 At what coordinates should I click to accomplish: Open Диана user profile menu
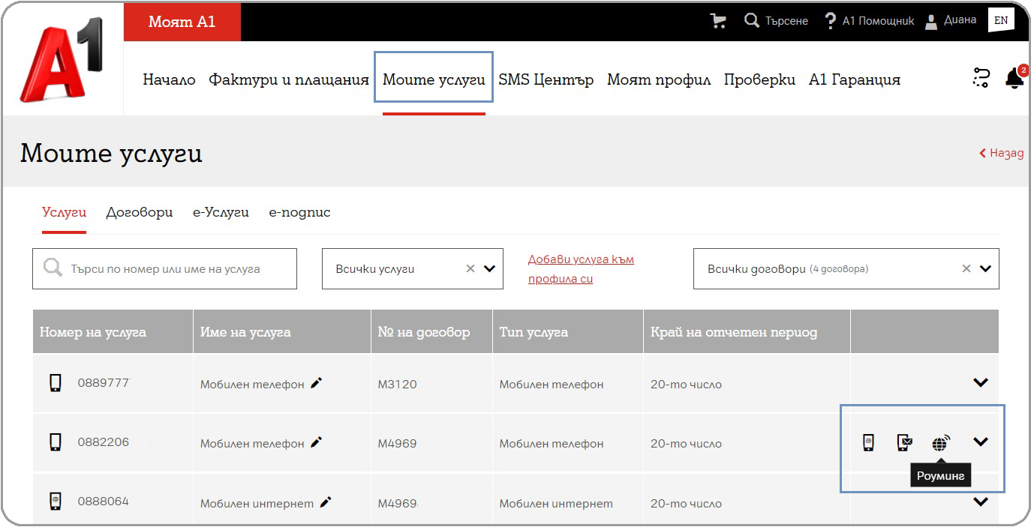951,20
